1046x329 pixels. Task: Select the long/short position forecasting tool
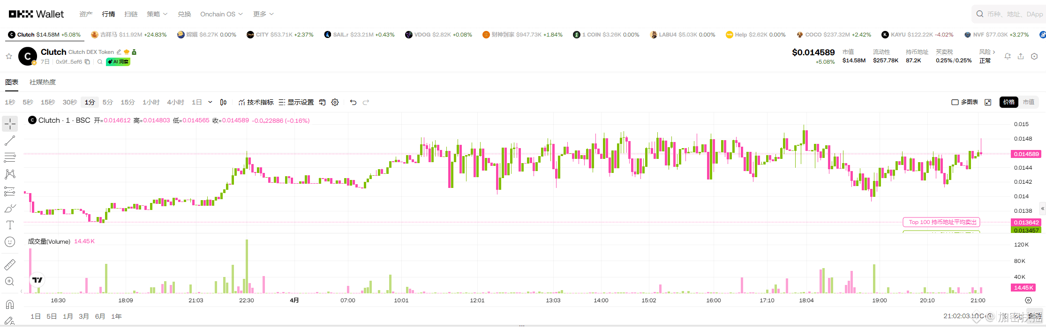(x=10, y=191)
